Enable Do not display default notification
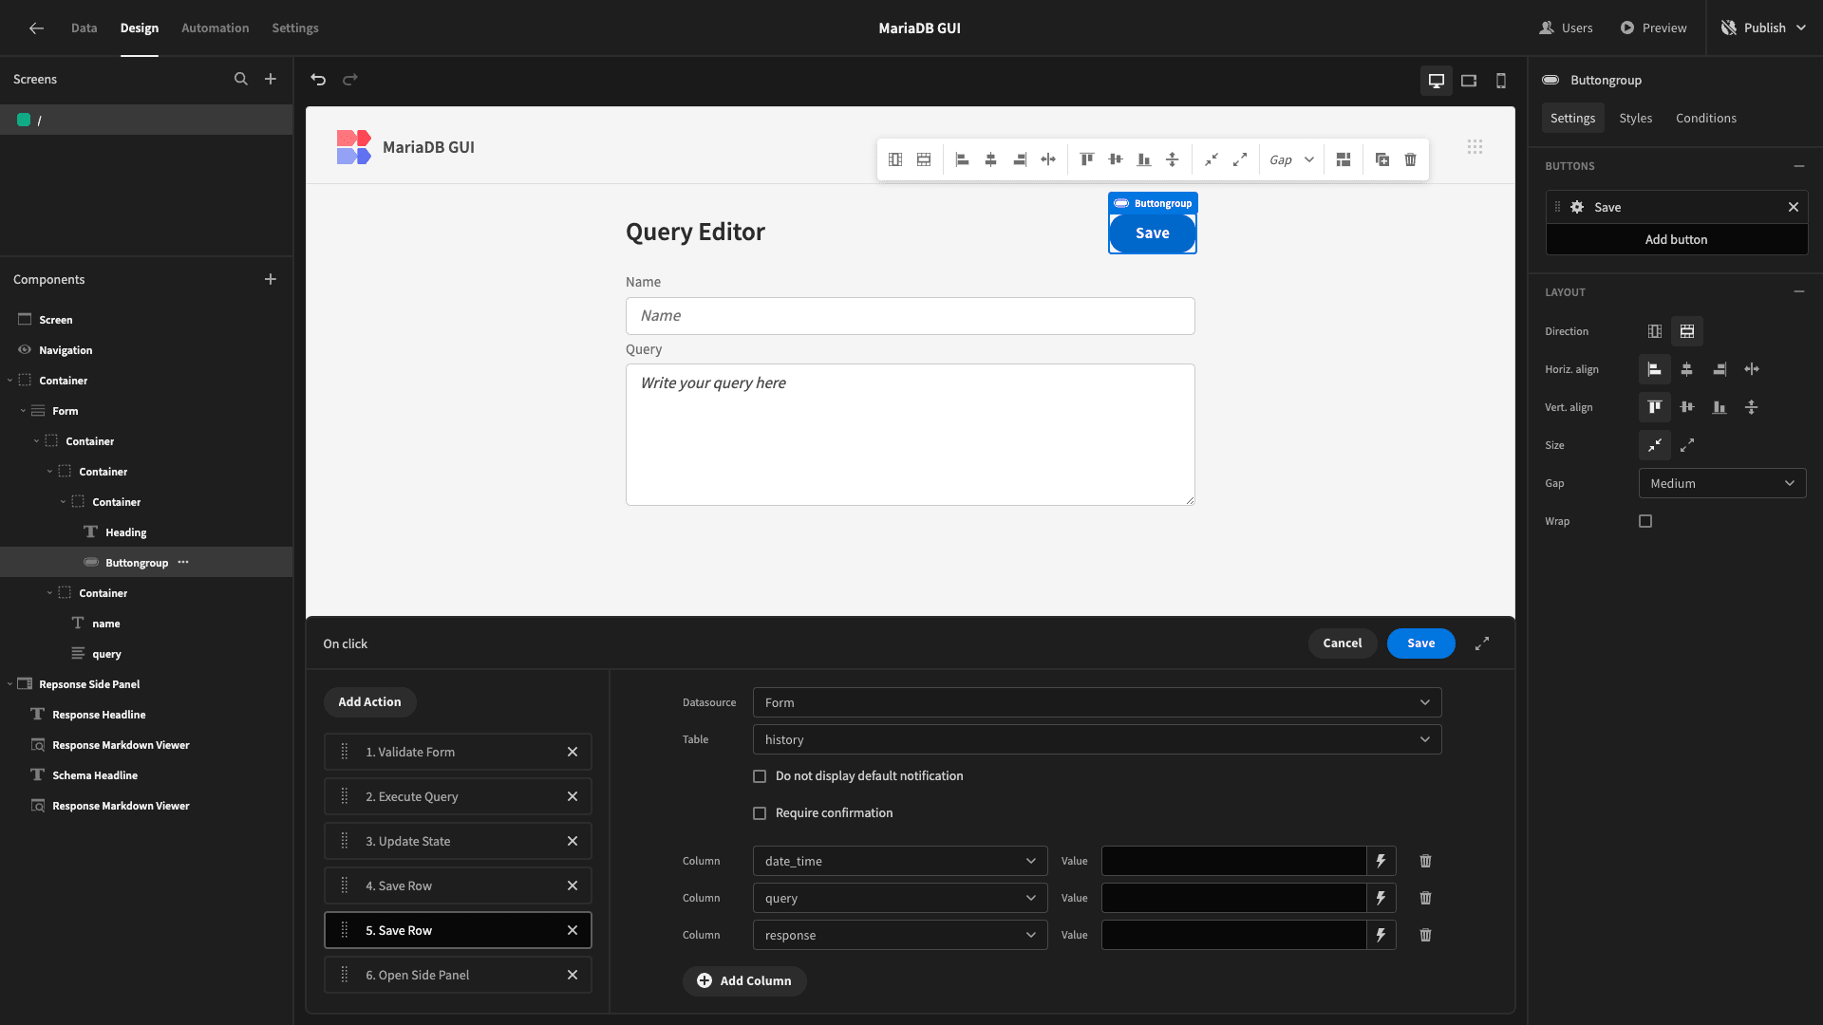 pyautogui.click(x=760, y=776)
